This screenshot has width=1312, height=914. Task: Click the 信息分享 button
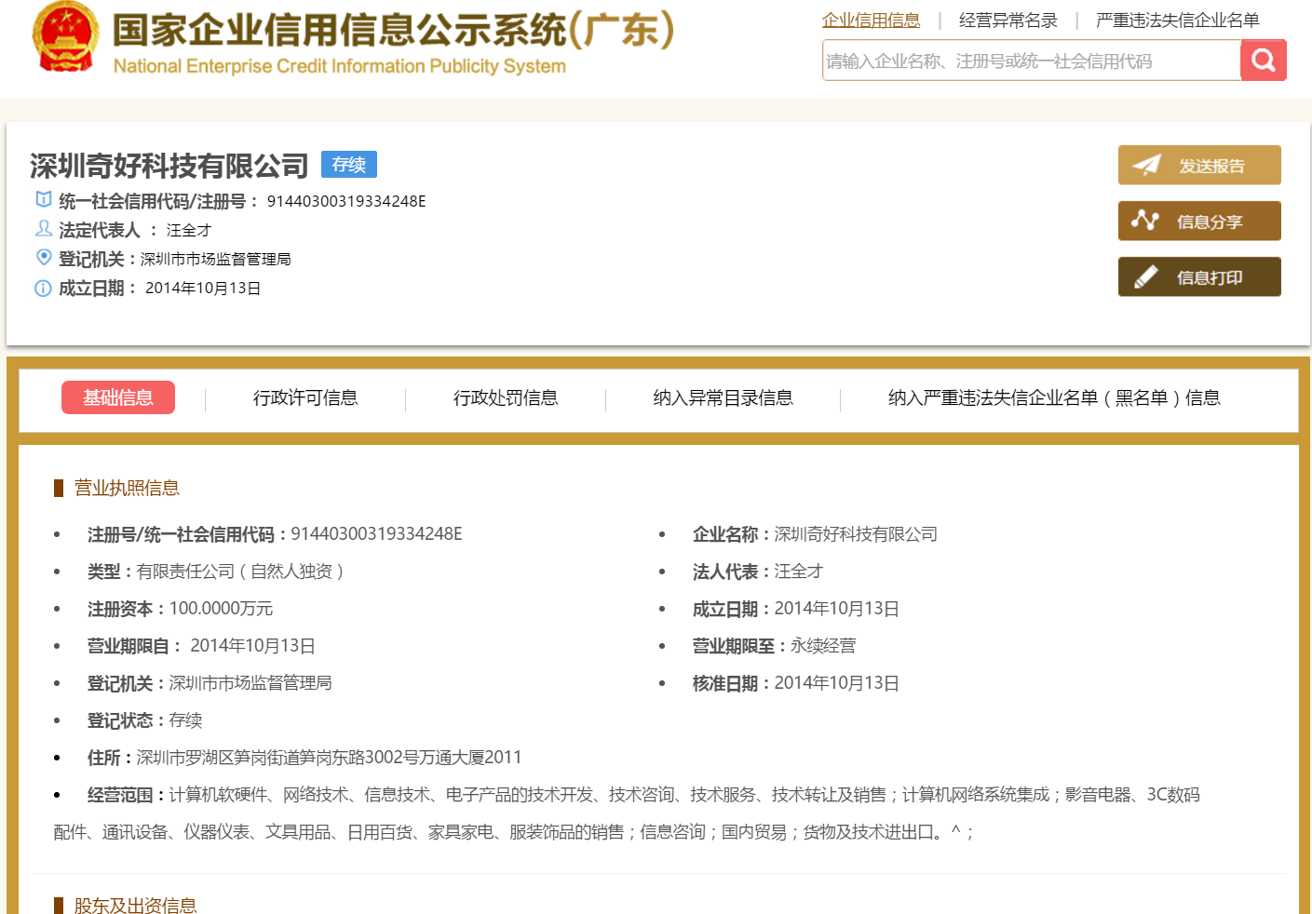[x=1199, y=222]
